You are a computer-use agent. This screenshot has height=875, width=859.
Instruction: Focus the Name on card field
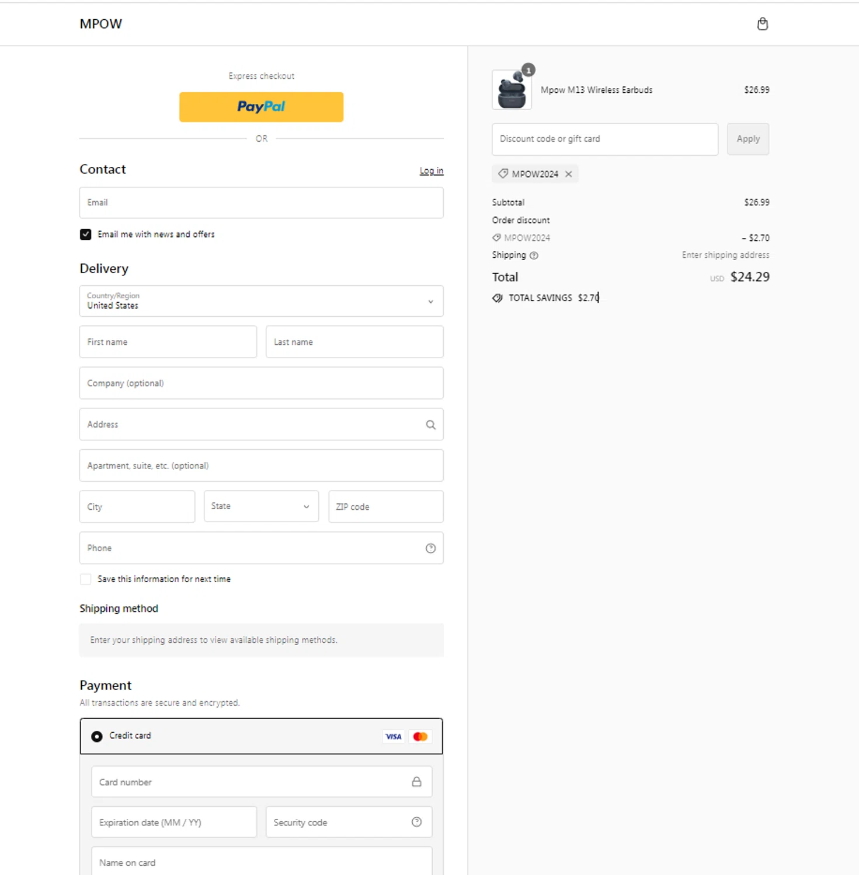click(262, 861)
